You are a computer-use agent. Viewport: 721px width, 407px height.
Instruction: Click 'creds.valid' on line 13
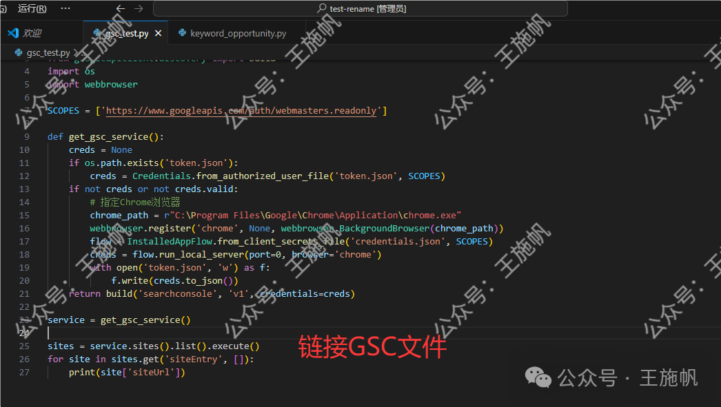[204, 189]
